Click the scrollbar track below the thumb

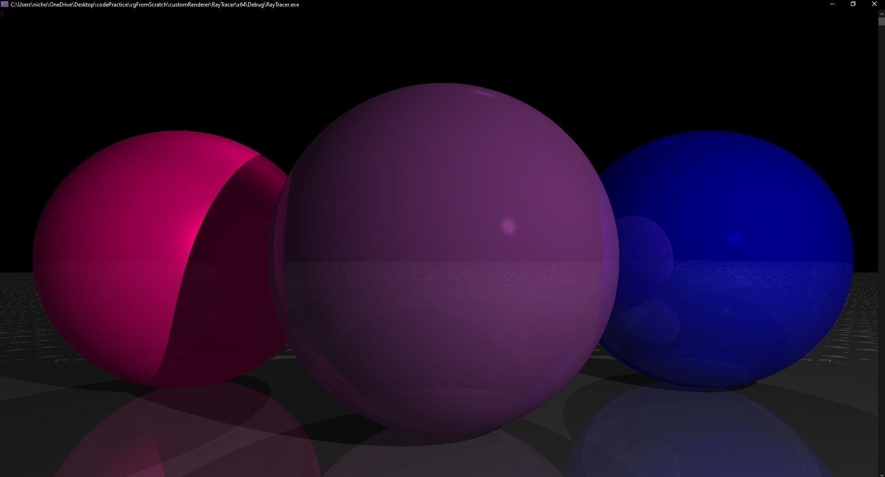pyautogui.click(x=881, y=231)
